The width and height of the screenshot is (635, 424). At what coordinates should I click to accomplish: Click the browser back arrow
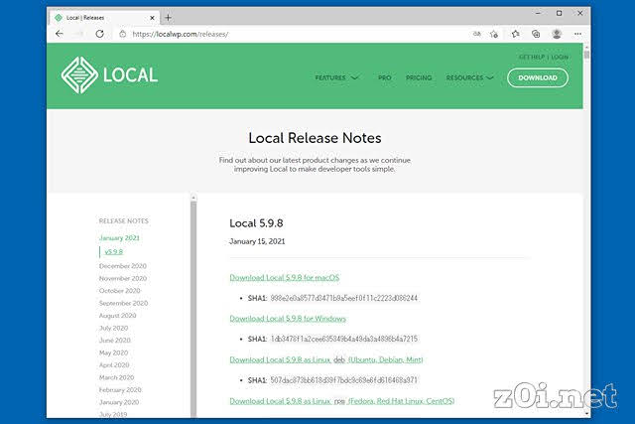tap(60, 34)
